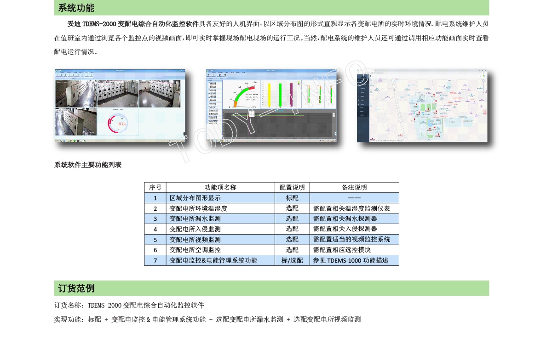Click sequence number 7 in the table
Screen dimensions: 552x348
click(155, 260)
